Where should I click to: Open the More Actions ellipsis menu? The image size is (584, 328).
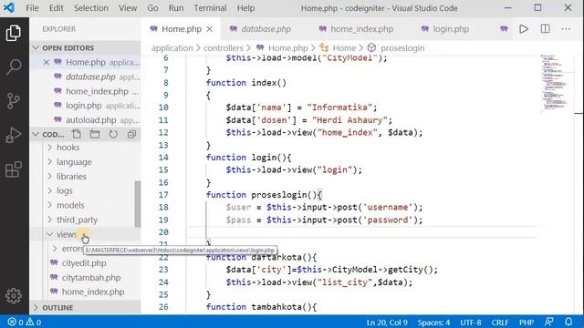566,28
